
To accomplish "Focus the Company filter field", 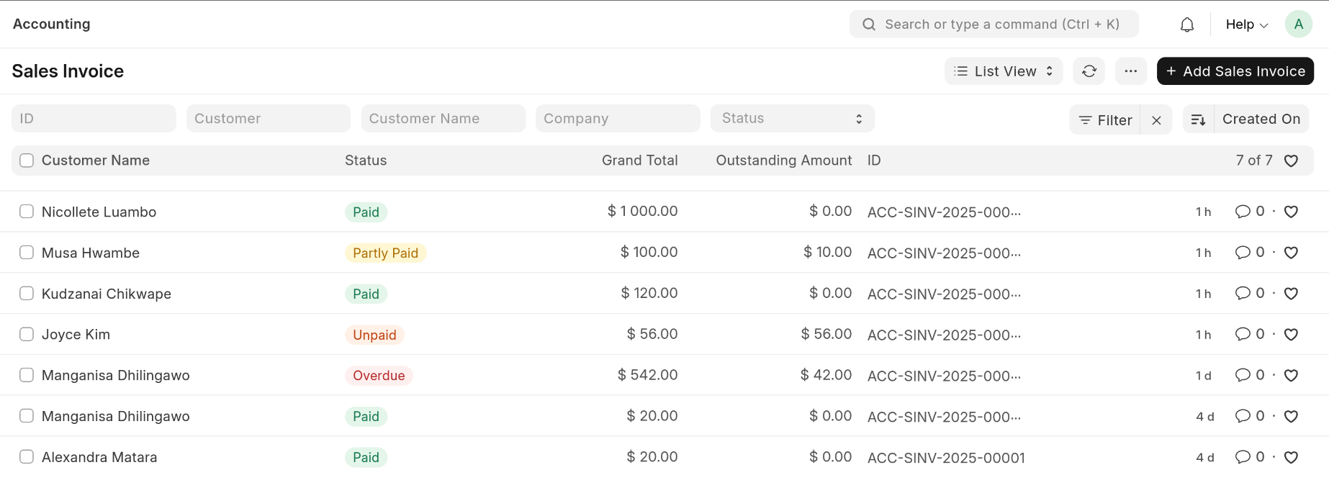I will tap(618, 119).
